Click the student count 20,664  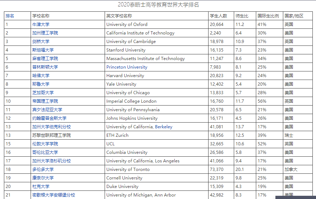coord(217,25)
